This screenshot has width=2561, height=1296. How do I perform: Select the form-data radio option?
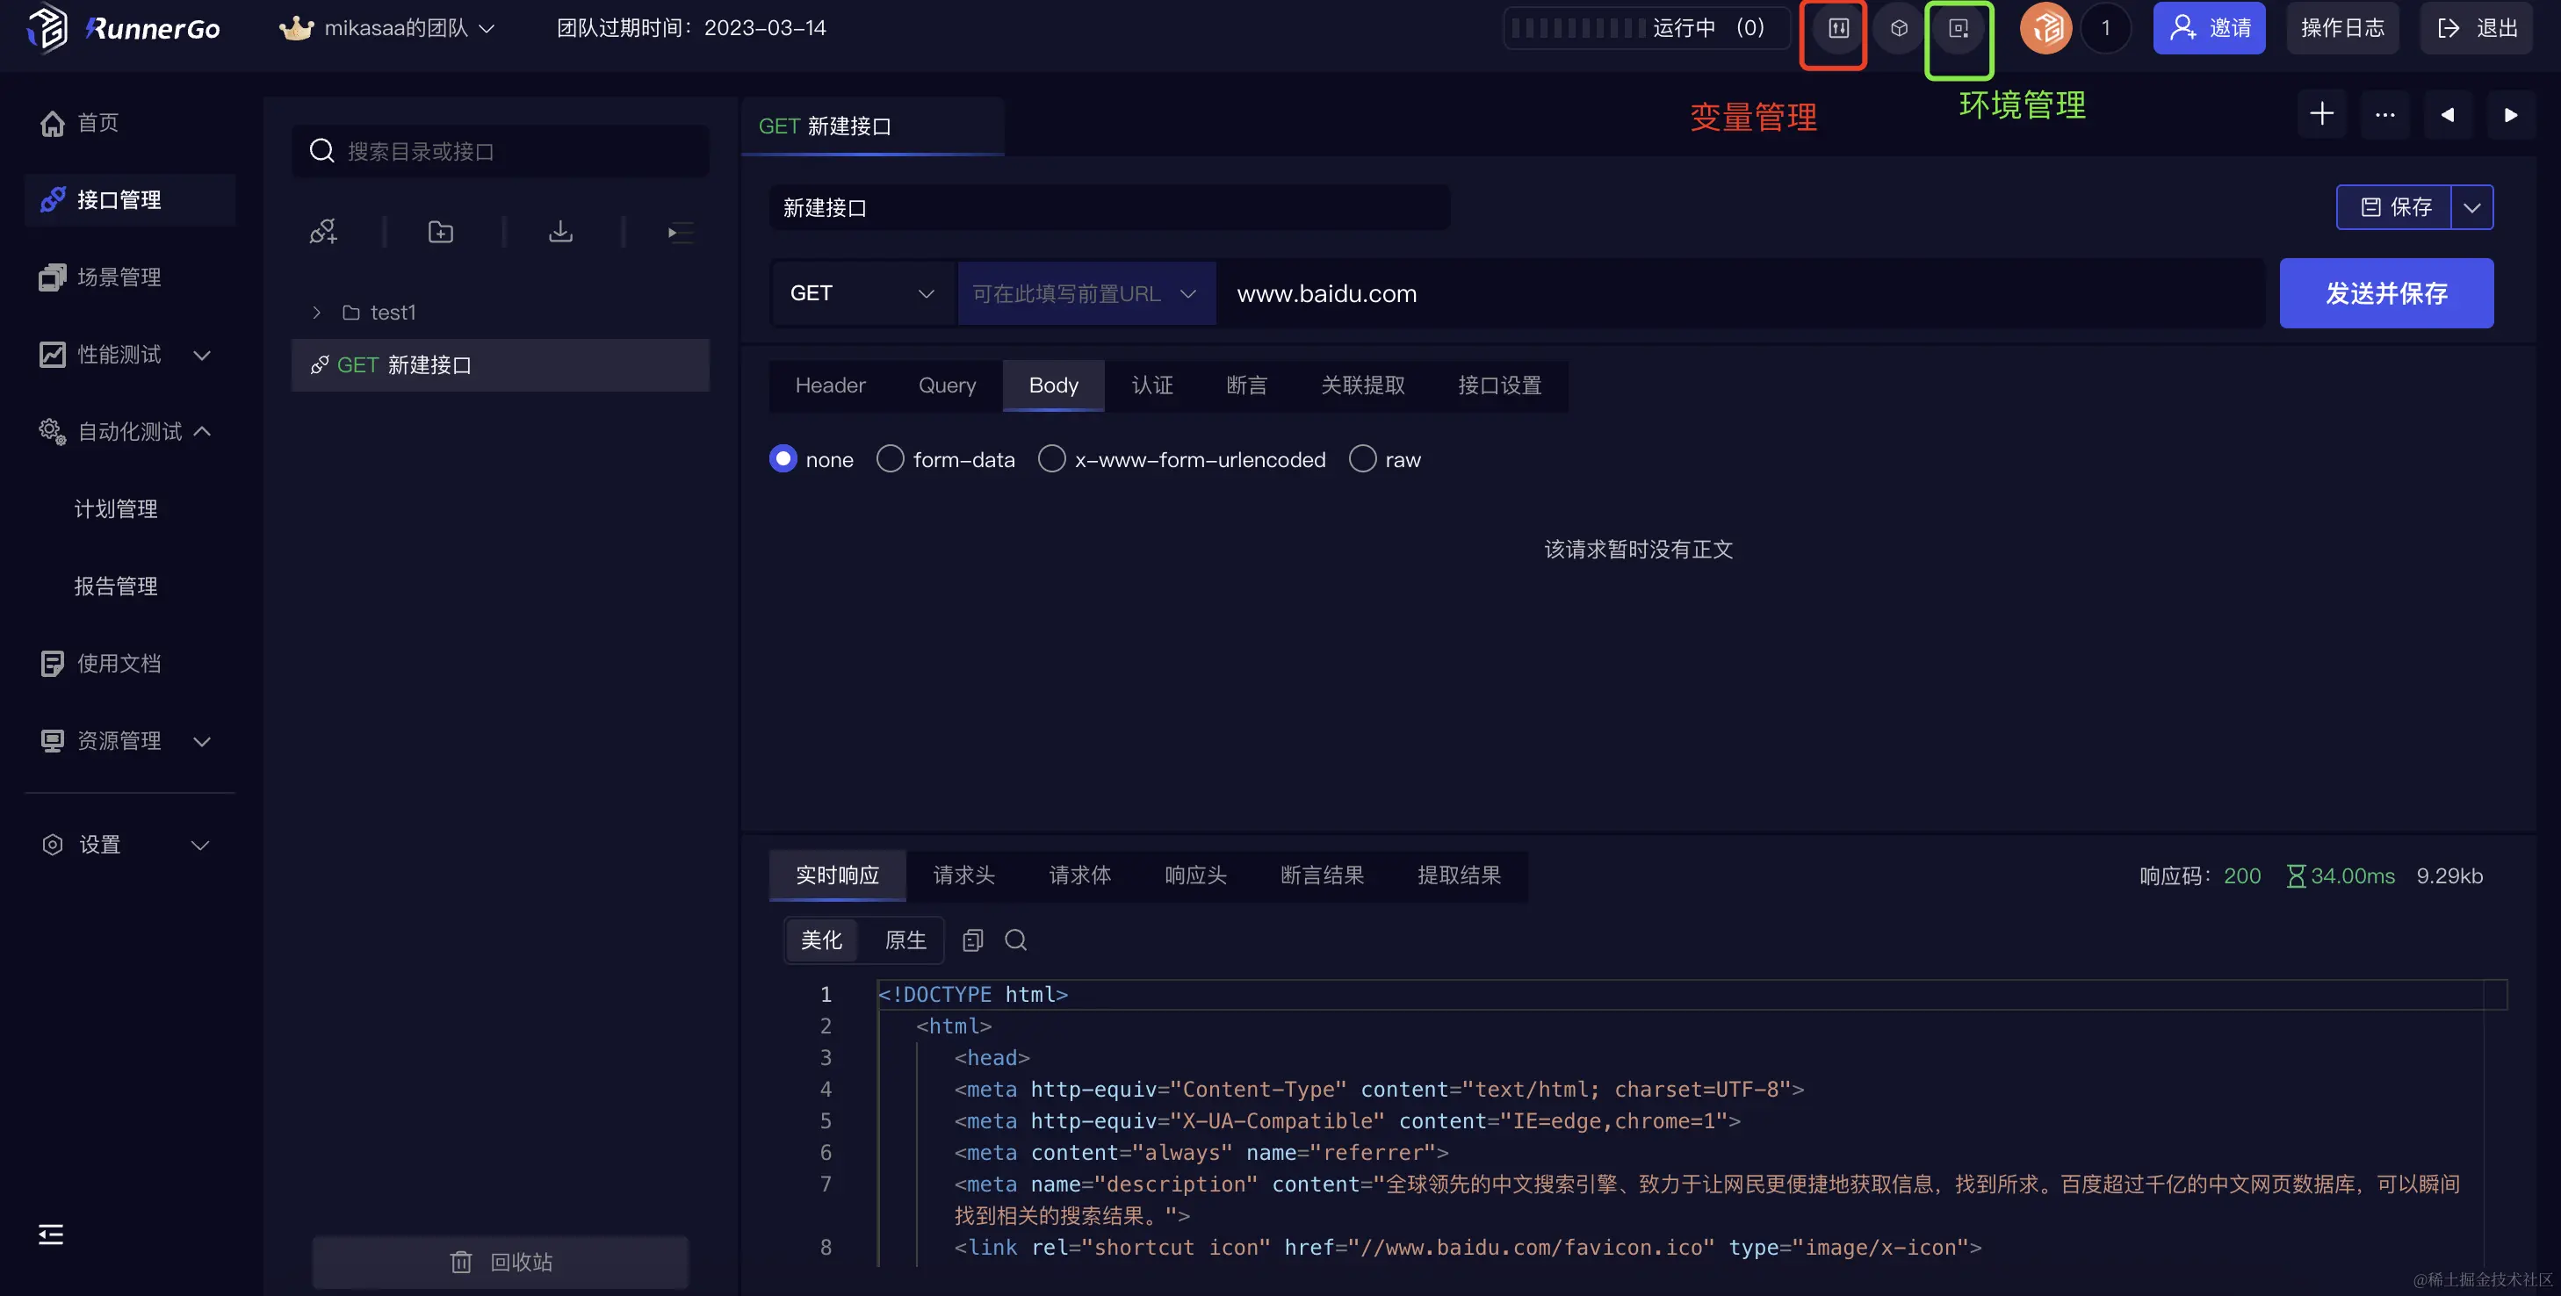(890, 459)
